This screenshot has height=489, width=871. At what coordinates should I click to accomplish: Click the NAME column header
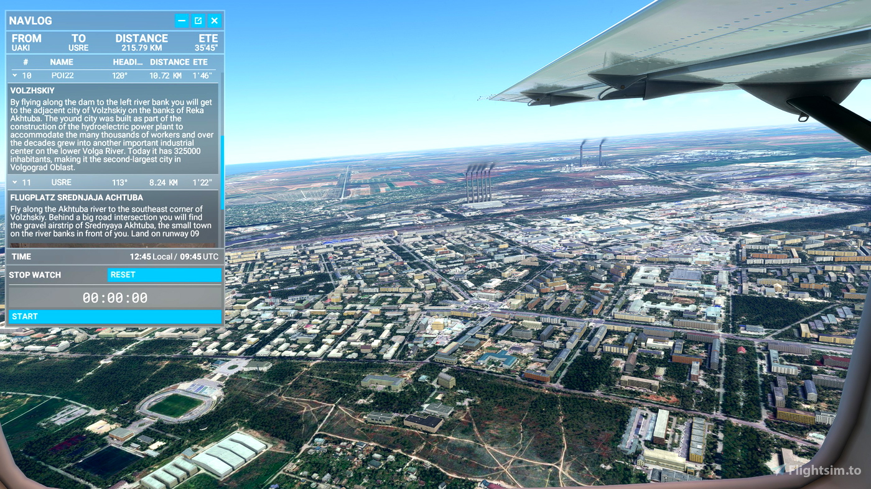[62, 62]
